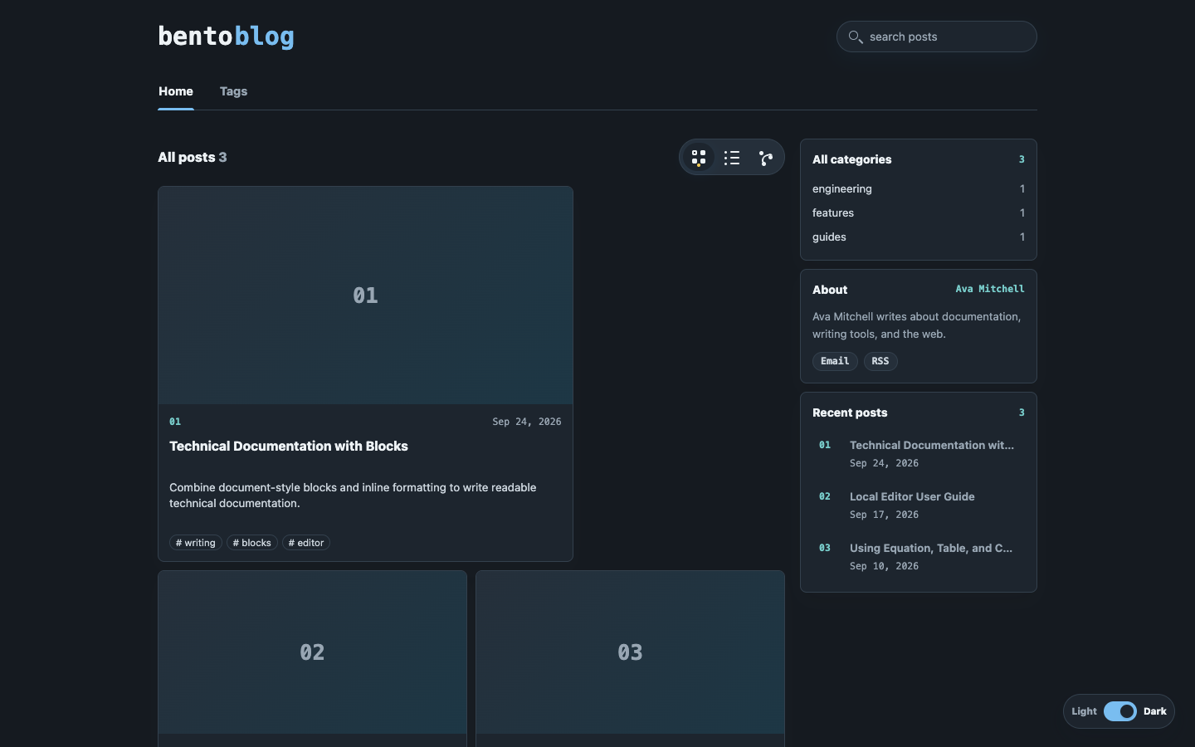Image resolution: width=1195 pixels, height=747 pixels.
Task: Open the guides category
Action: [x=919, y=237]
